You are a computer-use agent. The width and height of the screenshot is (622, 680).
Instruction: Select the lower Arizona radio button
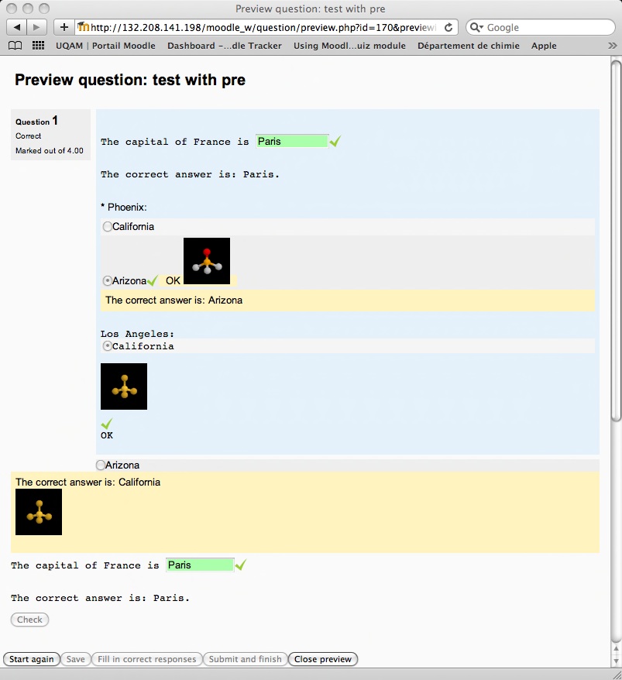(x=100, y=465)
